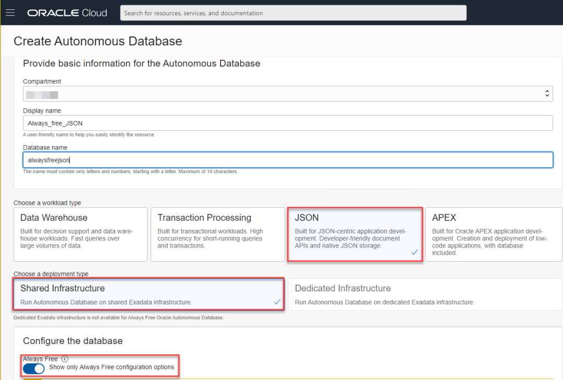Viewport: 563px width, 380px height.
Task: Select Data Warehouse workload type
Action: click(x=80, y=234)
